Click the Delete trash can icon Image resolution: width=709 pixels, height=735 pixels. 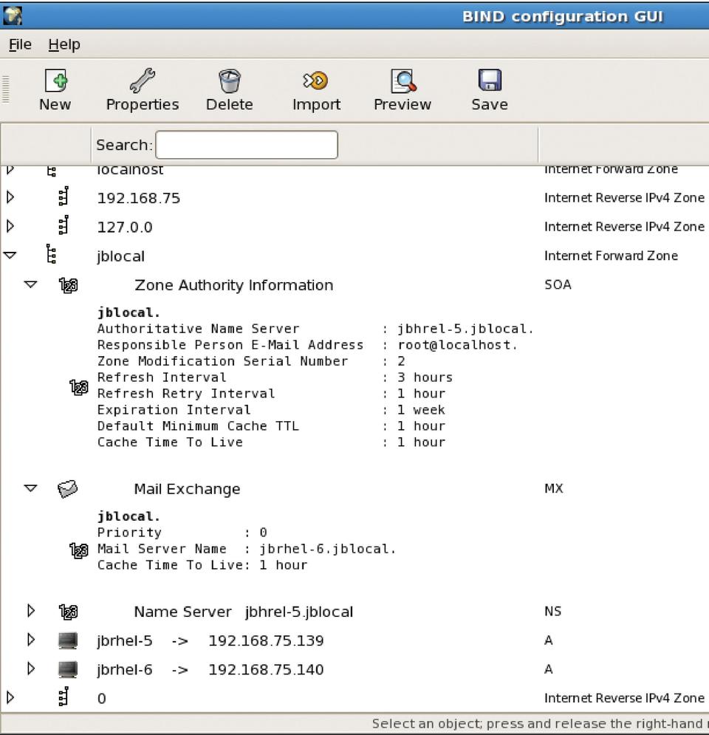pos(229,81)
